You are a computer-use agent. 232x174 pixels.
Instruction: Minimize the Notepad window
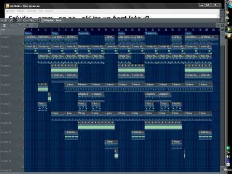(202, 5)
